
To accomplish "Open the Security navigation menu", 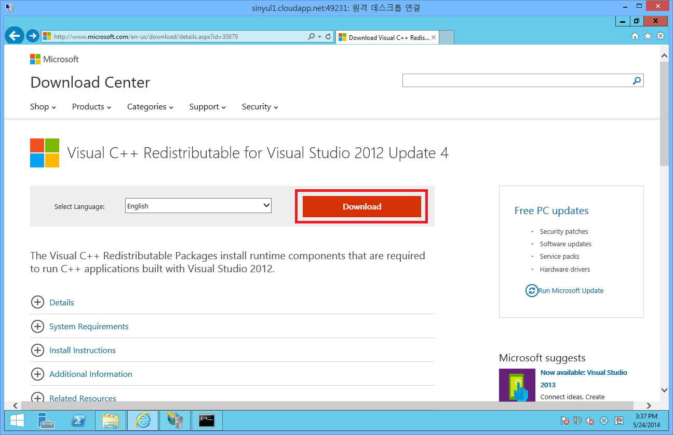I will [x=260, y=107].
